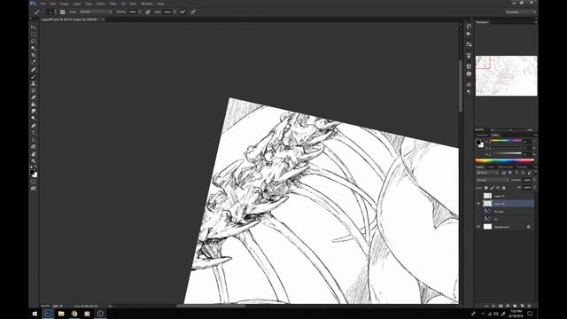Click the create new layer icon
Viewport: 567px width, 319px height.
[522, 306]
